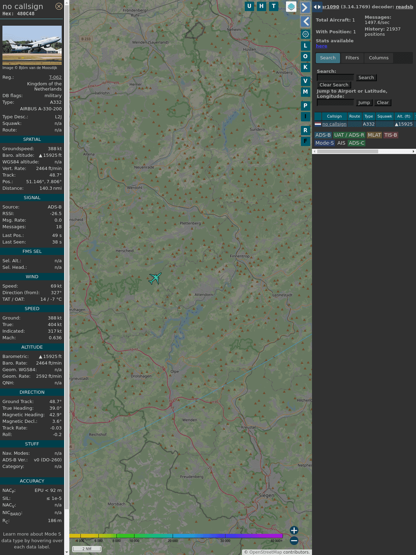Viewport: 416px width, 555px height.
Task: Toggle the ADS-B source filter
Action: (x=323, y=135)
